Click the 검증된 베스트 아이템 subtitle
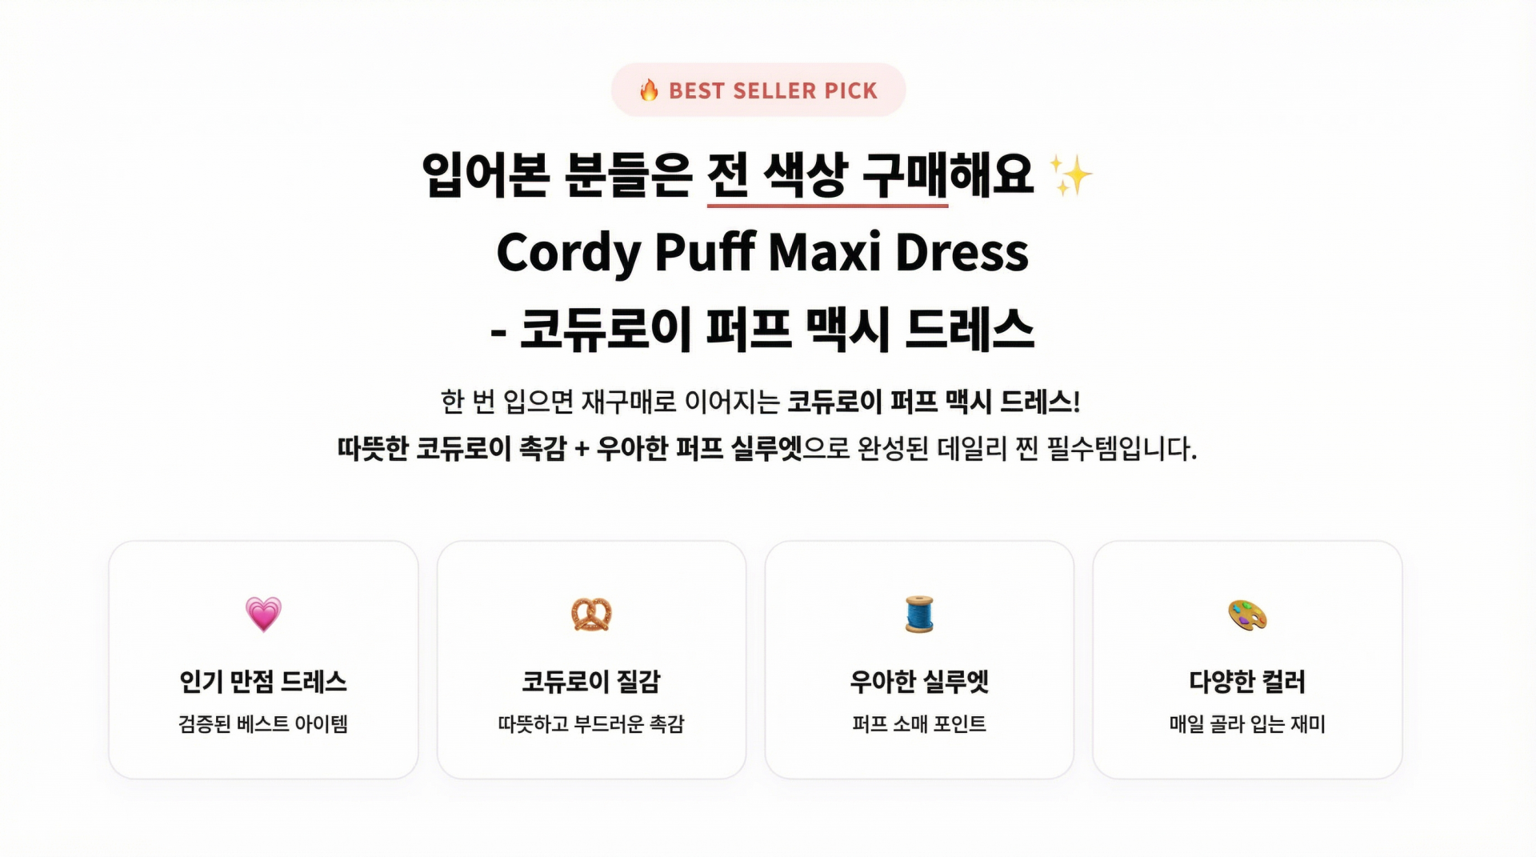 (x=263, y=724)
